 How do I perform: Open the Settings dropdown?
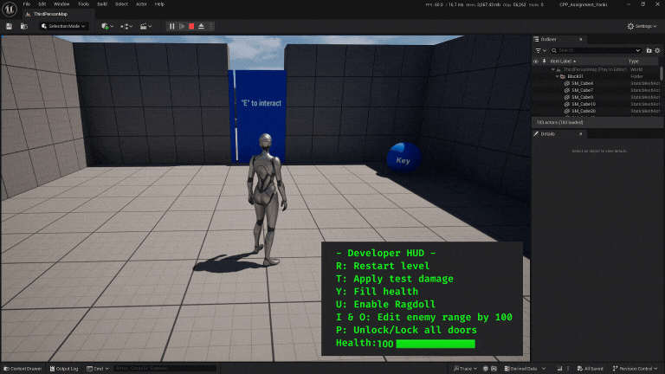642,26
